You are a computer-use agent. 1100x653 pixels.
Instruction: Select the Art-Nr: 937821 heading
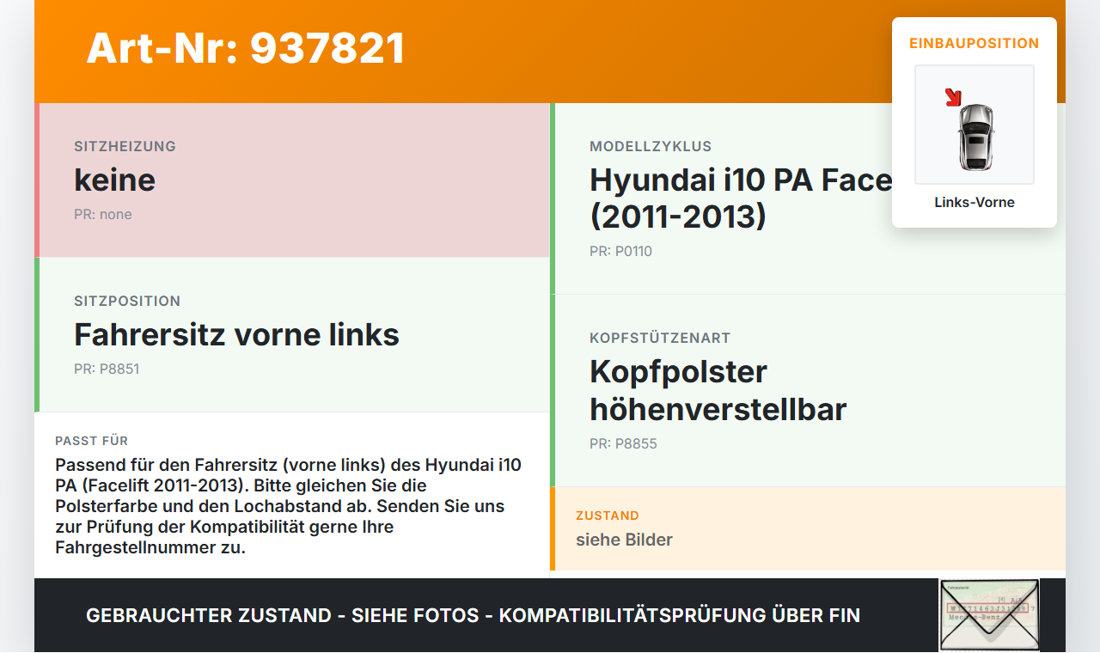click(246, 48)
